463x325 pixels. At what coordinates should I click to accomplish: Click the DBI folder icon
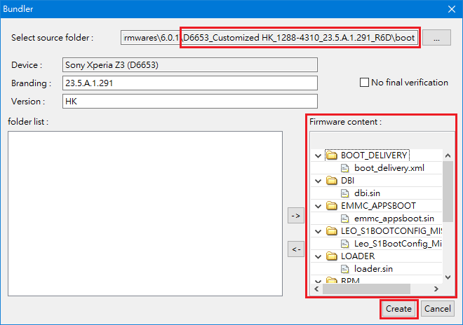point(332,180)
